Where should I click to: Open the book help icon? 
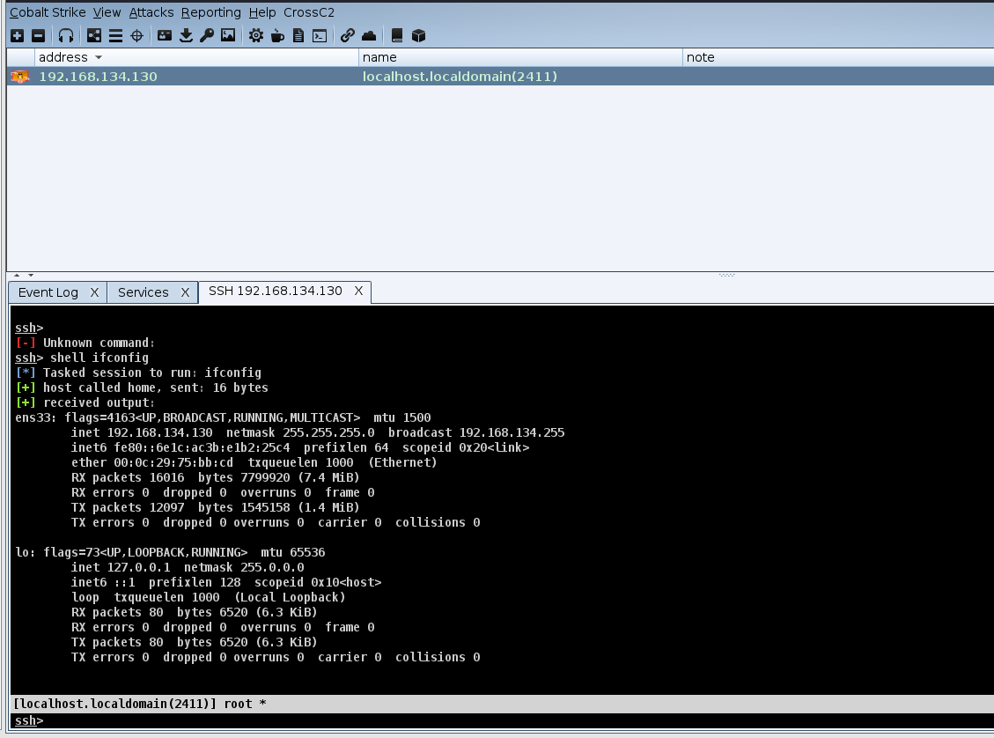[x=397, y=35]
